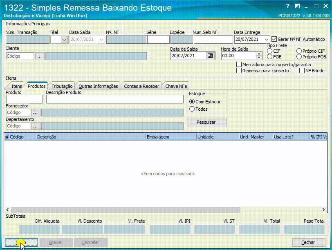
Task: Sort by Usa Lote? column header
Action: point(291,137)
